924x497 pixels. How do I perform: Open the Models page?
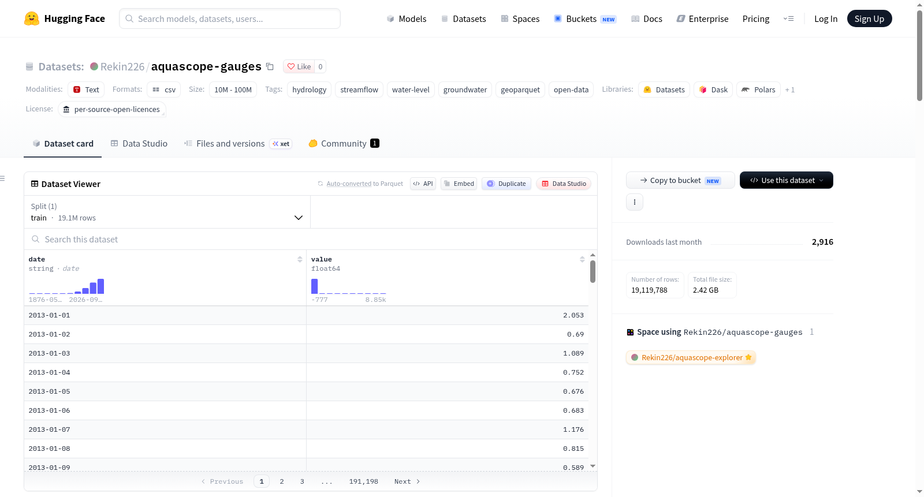(x=407, y=18)
